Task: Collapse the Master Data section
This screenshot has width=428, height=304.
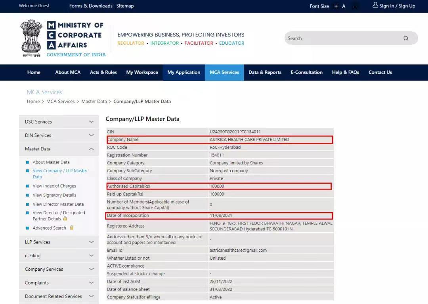Action: pos(91,149)
